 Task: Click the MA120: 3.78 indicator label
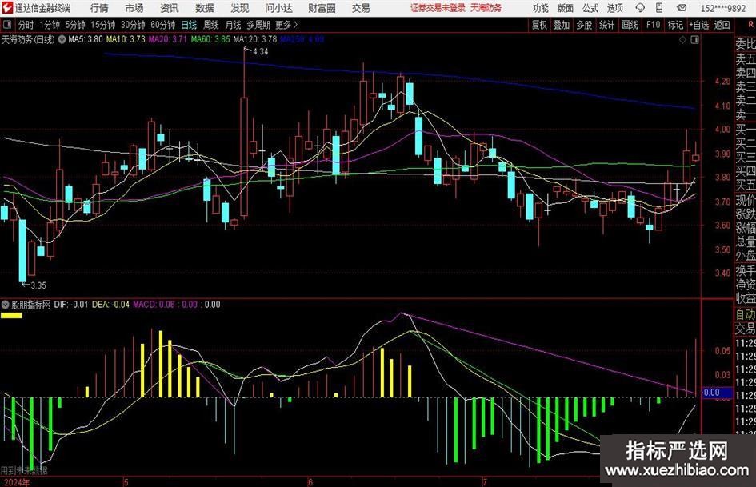[x=255, y=39]
